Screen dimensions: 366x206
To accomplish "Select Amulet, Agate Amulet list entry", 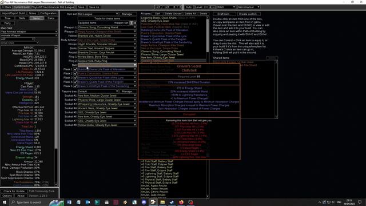I will coord(154,185).
